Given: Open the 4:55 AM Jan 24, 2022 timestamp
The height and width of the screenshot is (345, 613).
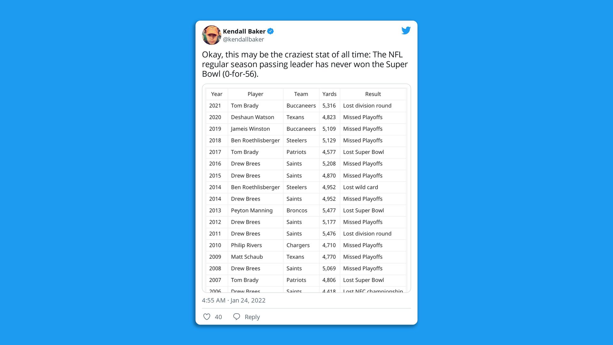Looking at the screenshot, I should point(233,300).
